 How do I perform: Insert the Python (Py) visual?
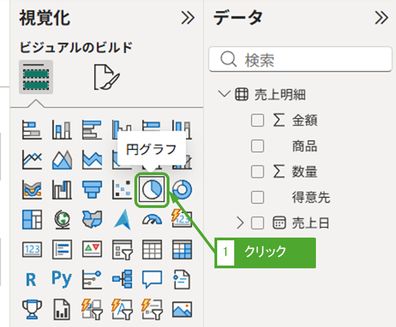[62, 279]
